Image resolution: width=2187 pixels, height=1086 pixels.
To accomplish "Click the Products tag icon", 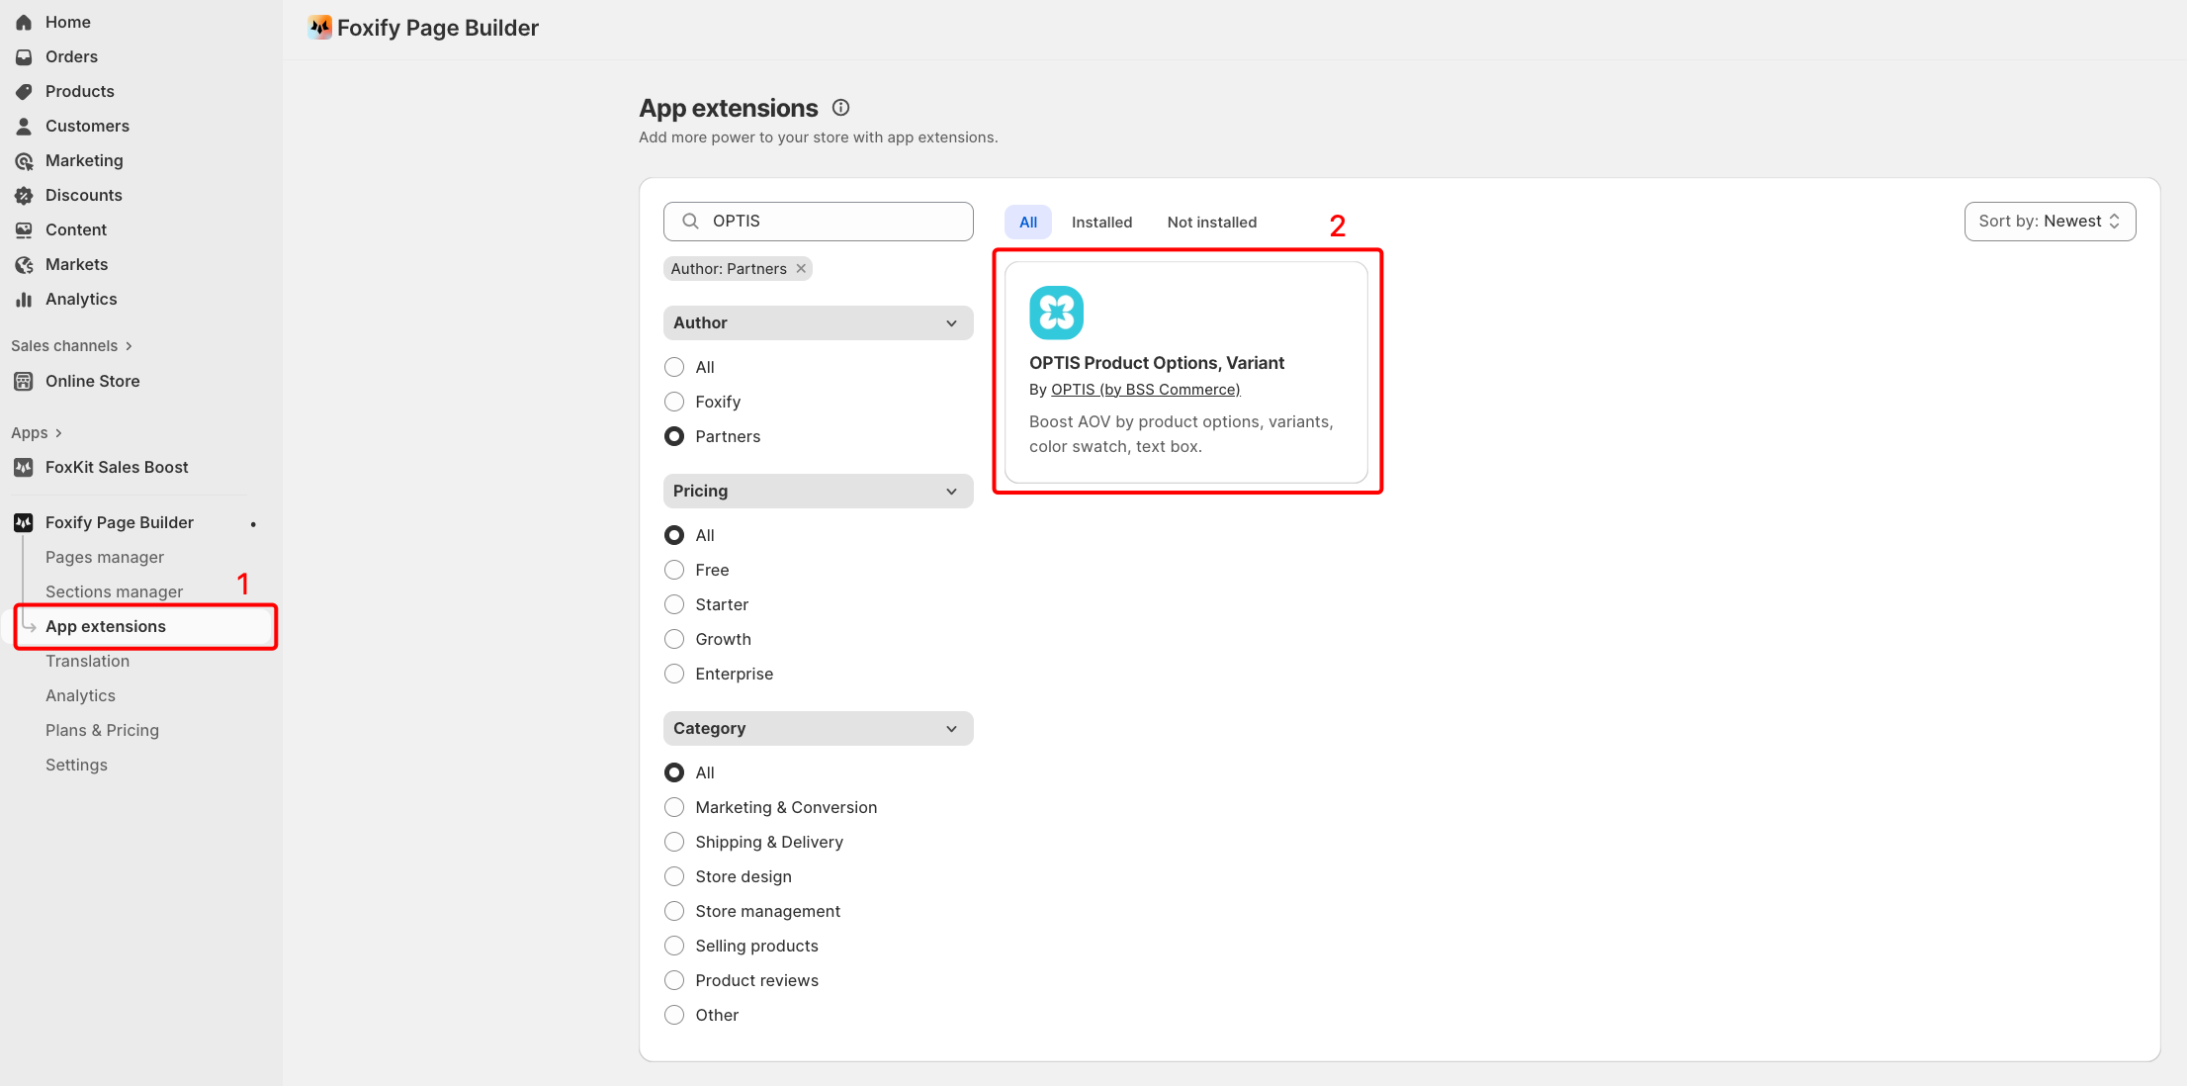I will click(x=24, y=91).
